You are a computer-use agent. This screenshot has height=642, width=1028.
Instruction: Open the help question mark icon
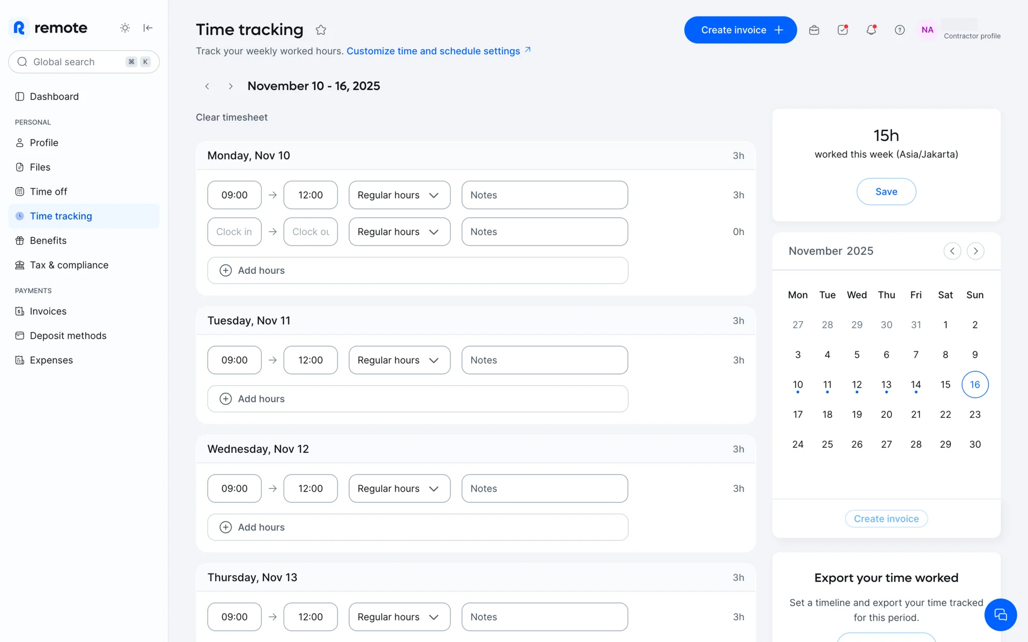(x=899, y=30)
